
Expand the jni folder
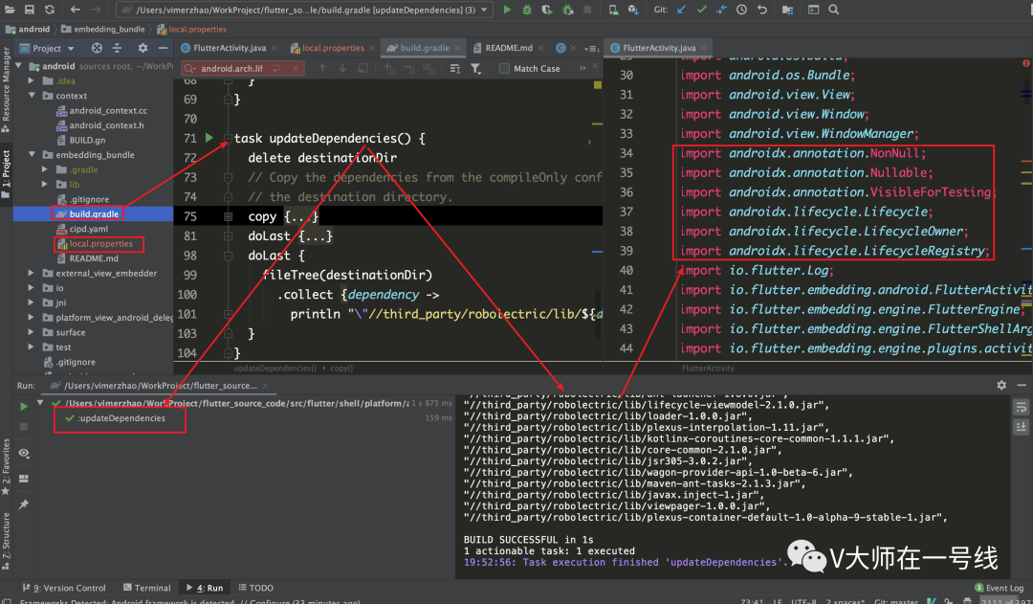pos(31,302)
